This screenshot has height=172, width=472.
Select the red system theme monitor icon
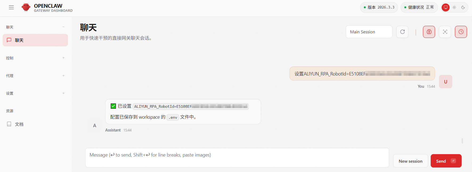click(x=446, y=7)
